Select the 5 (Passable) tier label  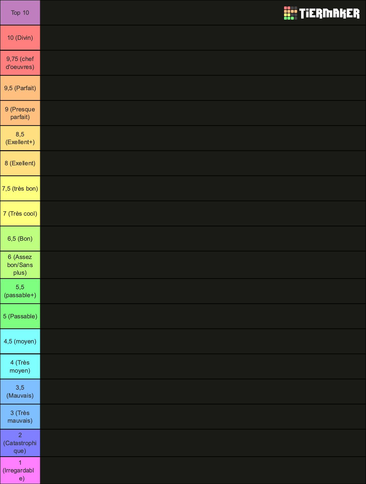[20, 316]
